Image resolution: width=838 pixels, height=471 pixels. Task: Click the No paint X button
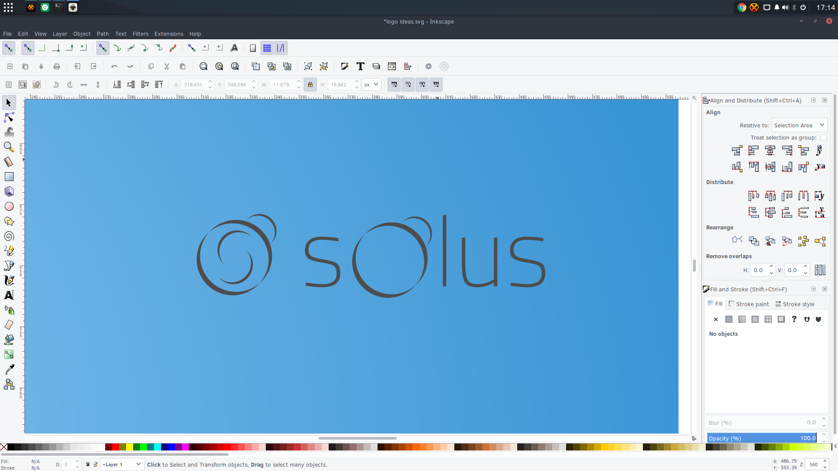point(716,319)
